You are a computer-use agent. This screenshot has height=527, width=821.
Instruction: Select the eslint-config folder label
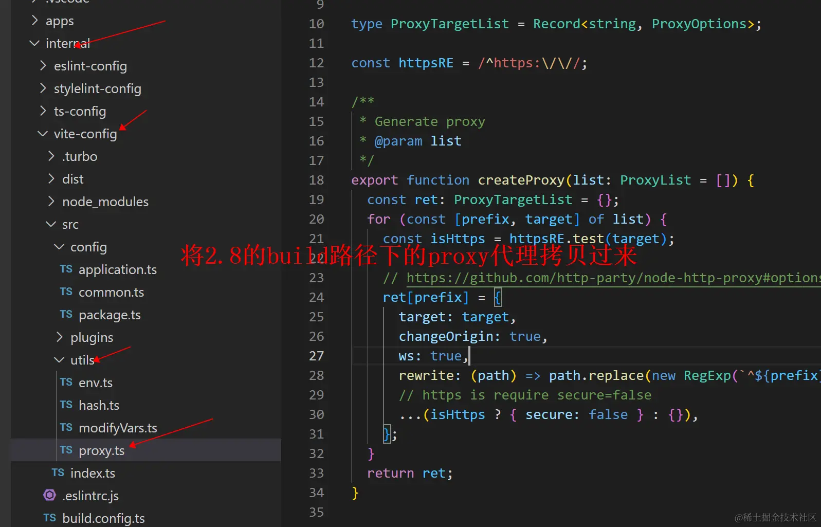click(90, 66)
